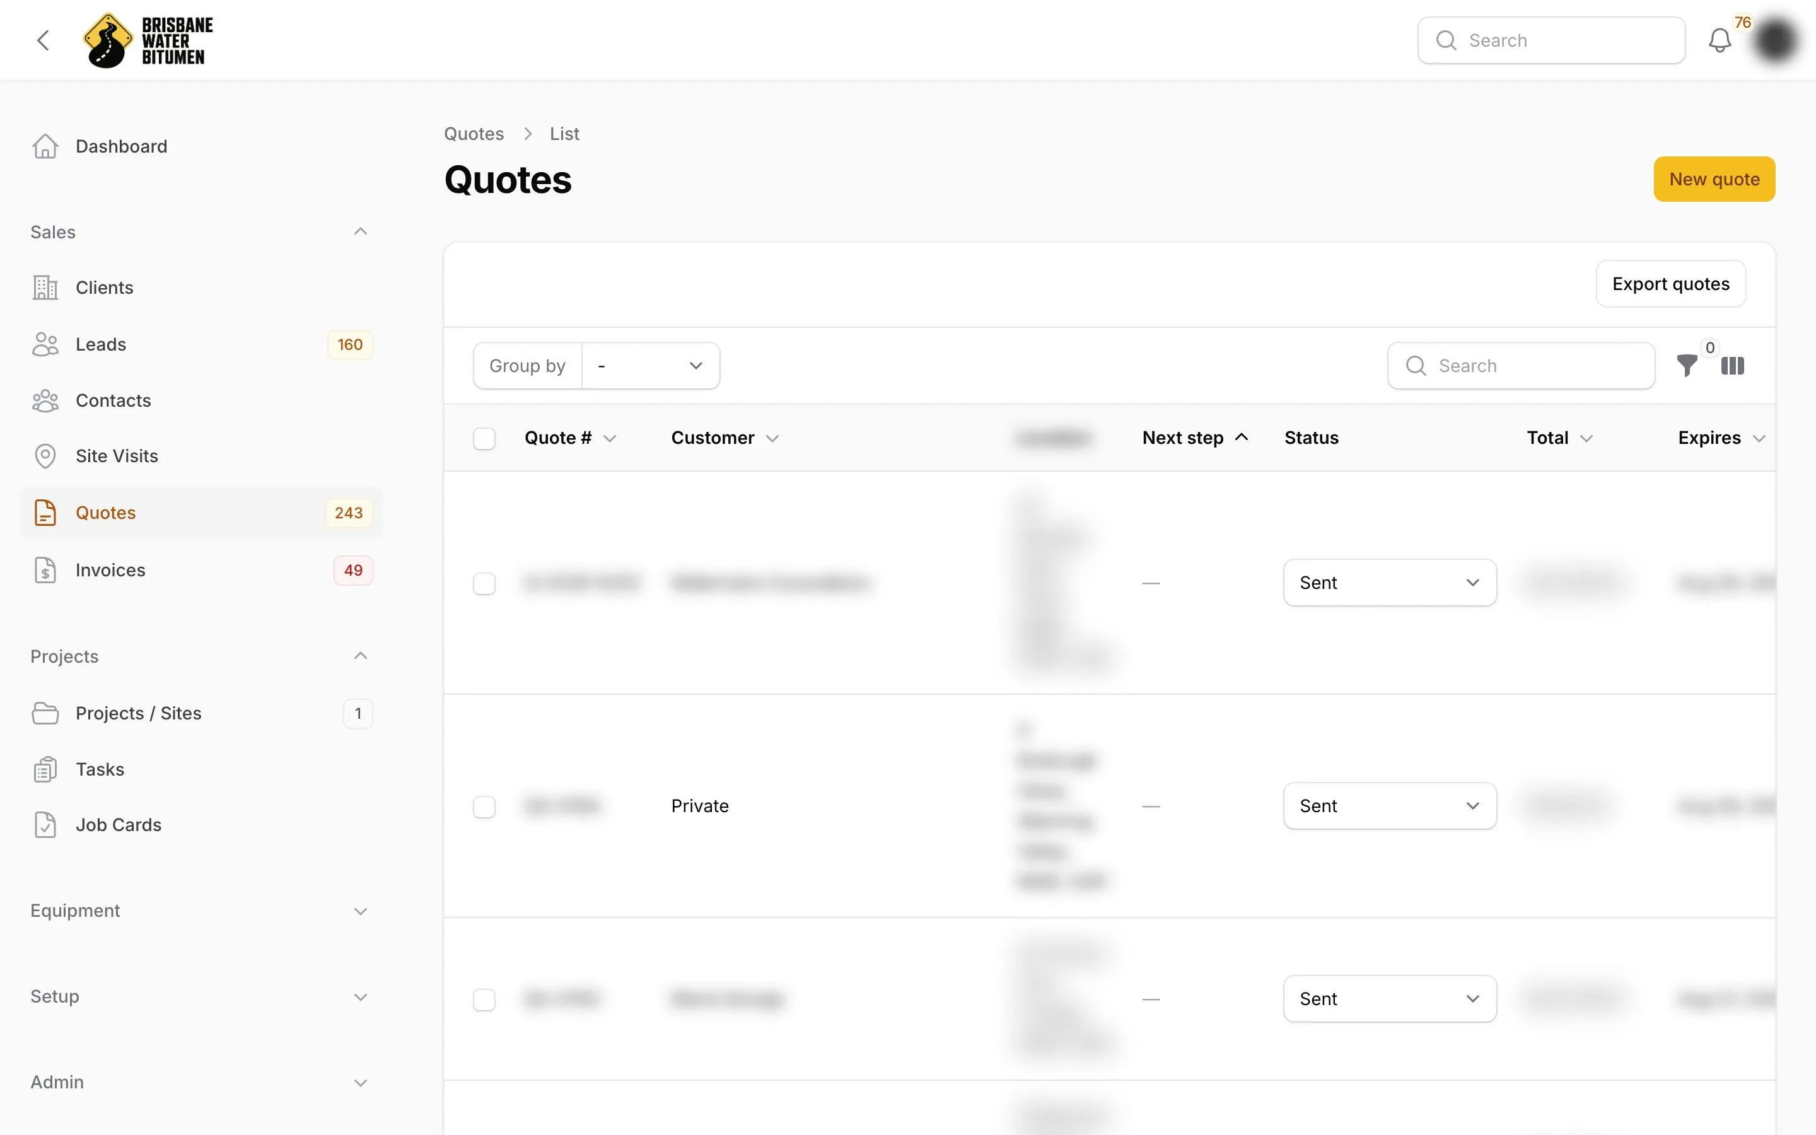Click the New quote button

tap(1714, 178)
